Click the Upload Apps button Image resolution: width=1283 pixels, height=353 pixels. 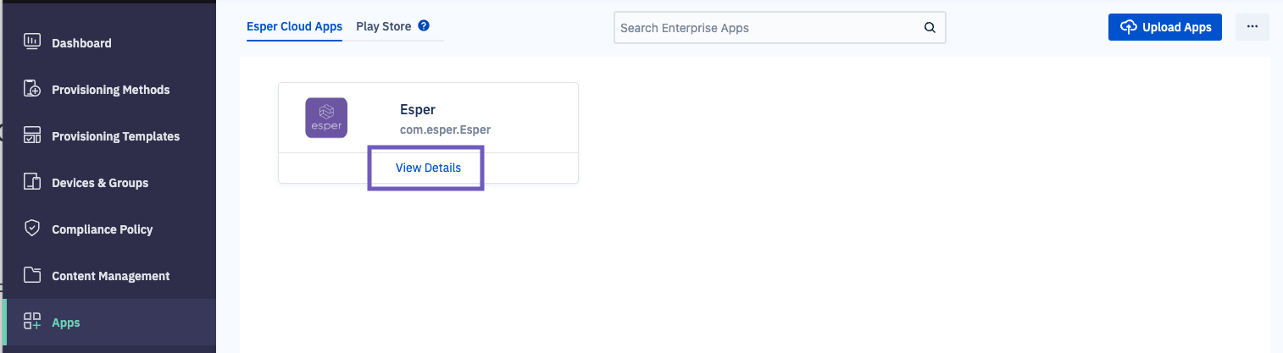click(1165, 27)
